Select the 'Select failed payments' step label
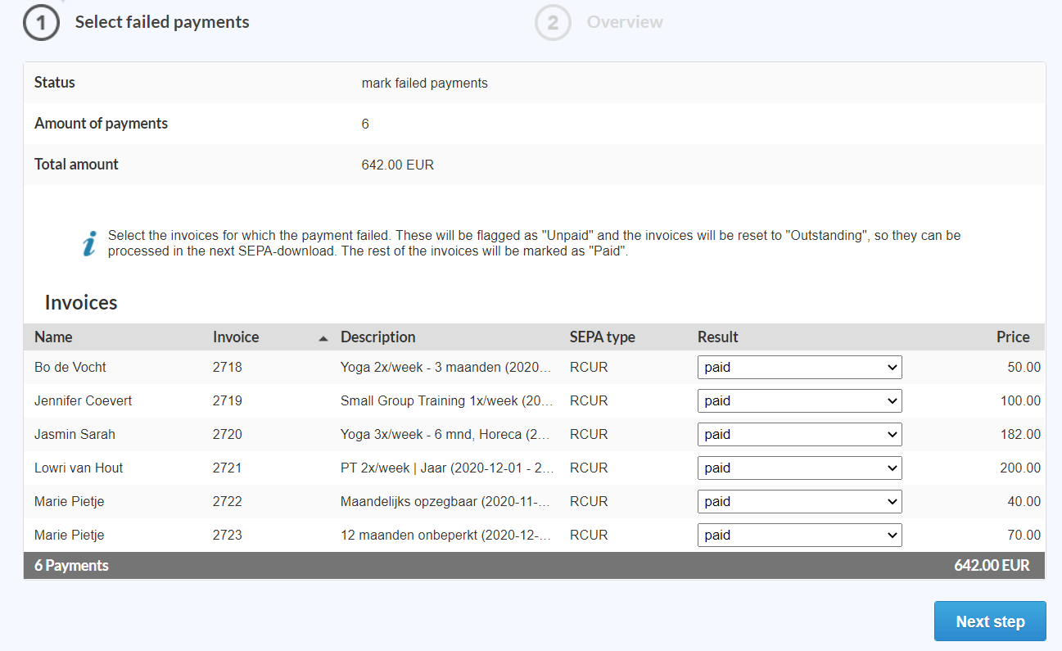 coord(162,22)
